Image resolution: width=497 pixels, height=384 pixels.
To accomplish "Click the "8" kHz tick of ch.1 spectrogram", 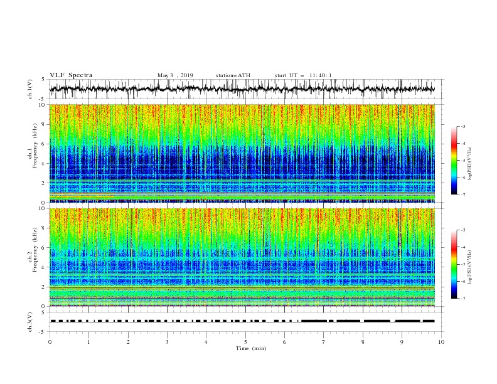I will 44,124.
